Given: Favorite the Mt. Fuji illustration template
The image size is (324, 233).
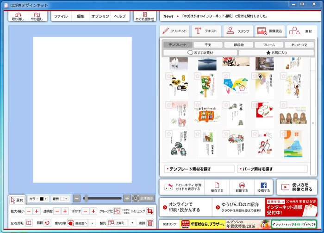Looking at the screenshot, I should click(283, 134).
